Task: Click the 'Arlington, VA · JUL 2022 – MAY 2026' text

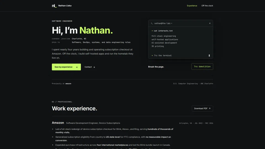Action: (x=196, y=123)
